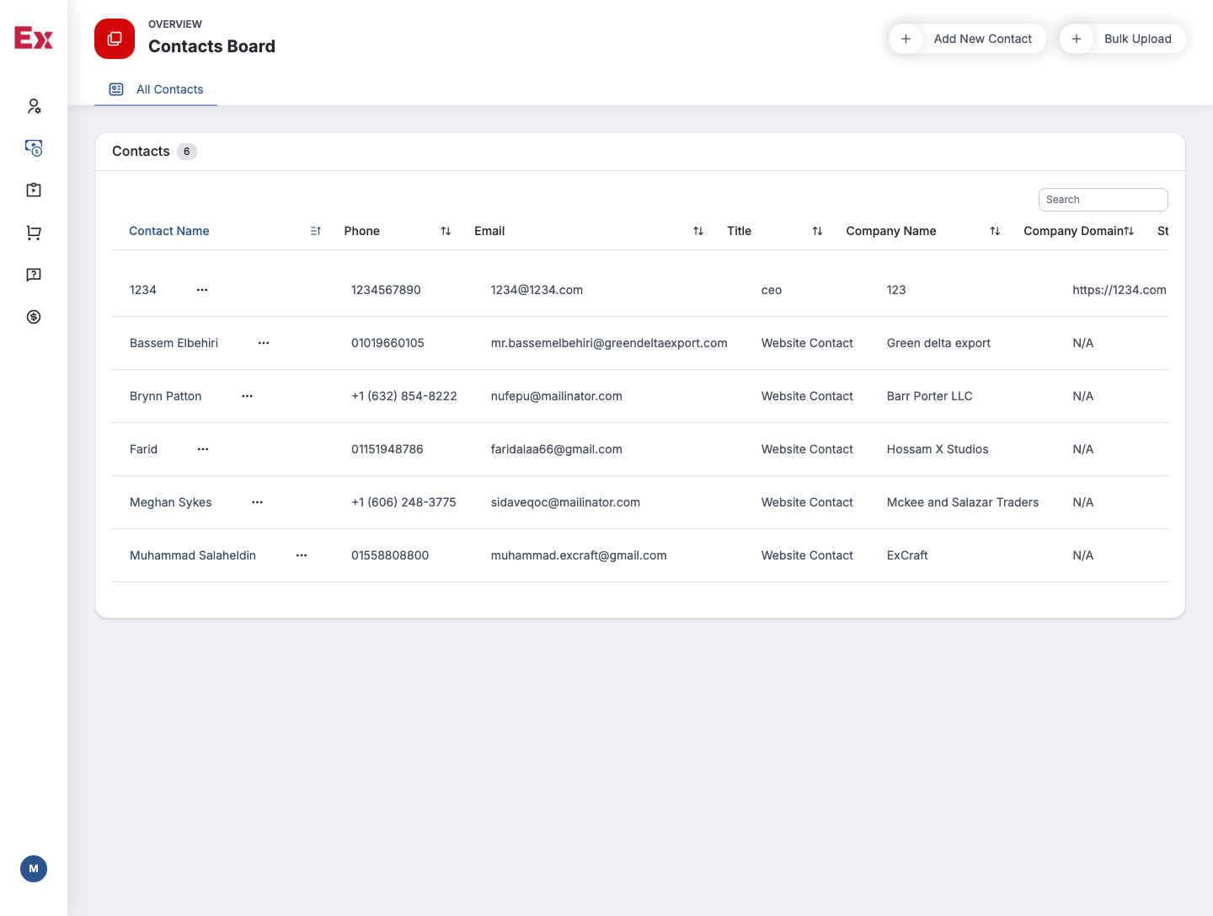Open more options for Farid
The image size is (1213, 916).
(x=203, y=449)
